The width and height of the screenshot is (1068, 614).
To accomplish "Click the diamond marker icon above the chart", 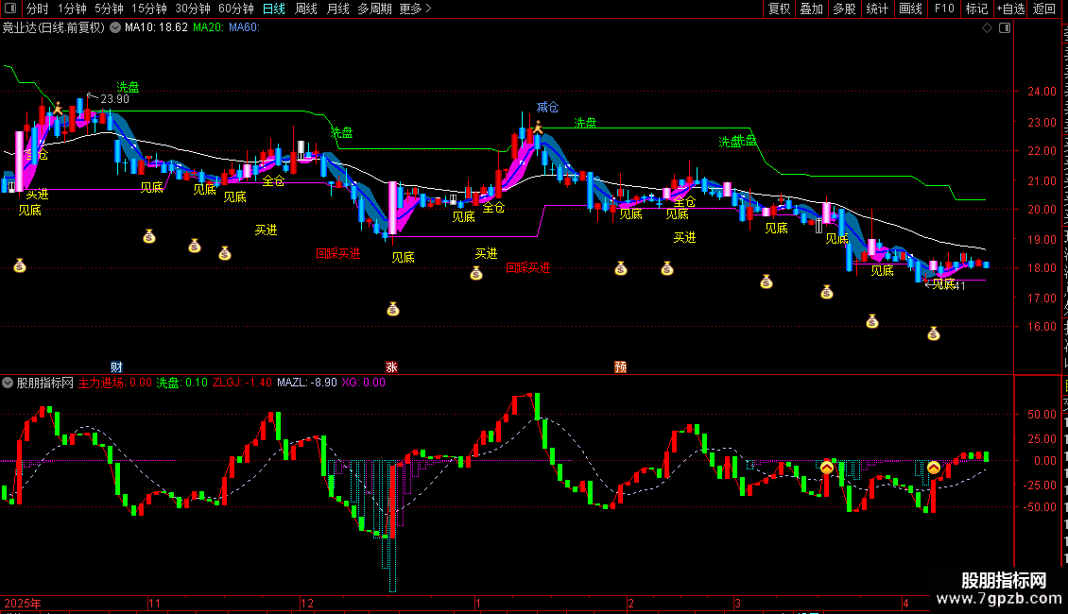I will click(987, 28).
